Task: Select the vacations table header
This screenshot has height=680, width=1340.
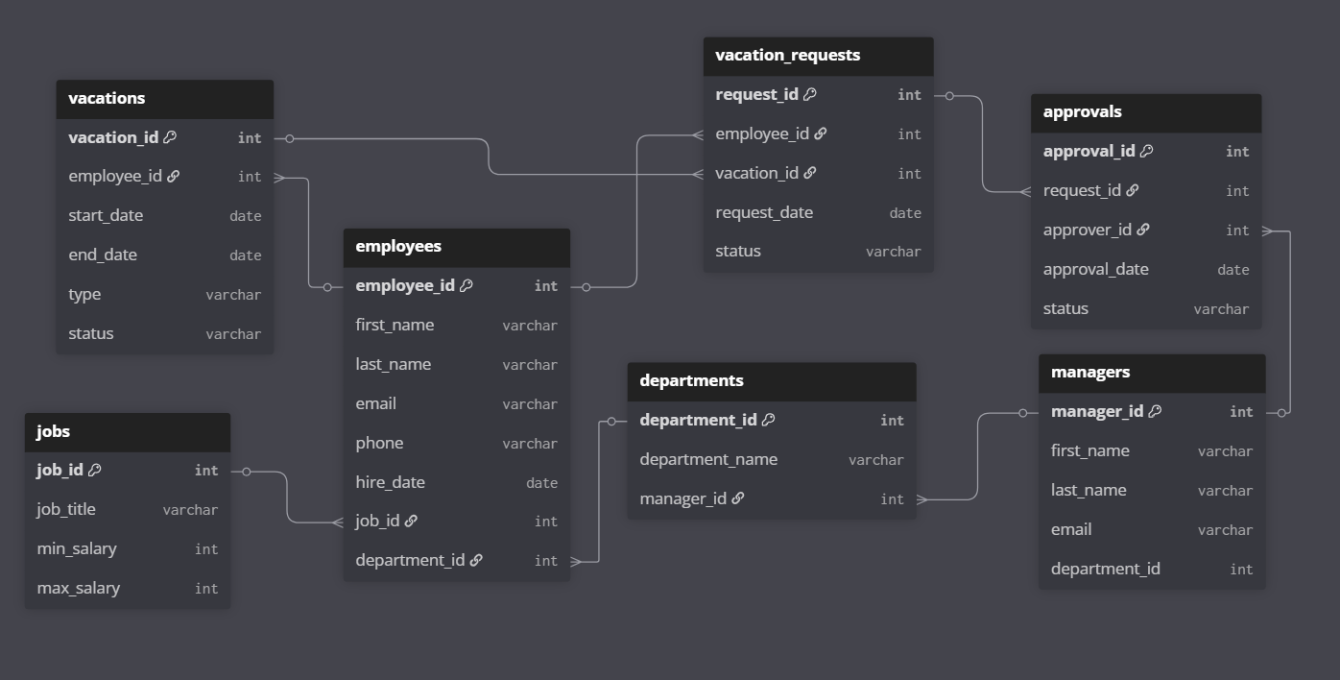Action: pyautogui.click(x=164, y=98)
